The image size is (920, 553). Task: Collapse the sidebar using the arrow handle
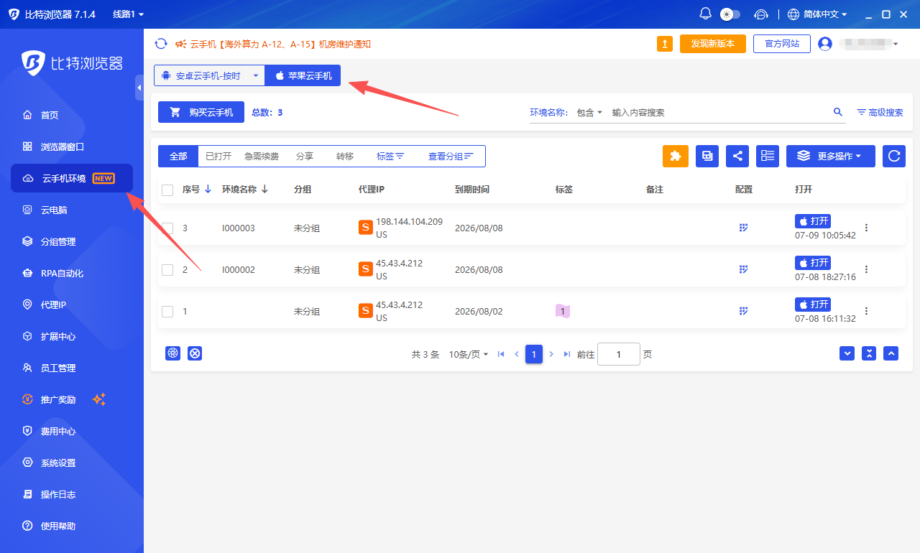pos(139,88)
